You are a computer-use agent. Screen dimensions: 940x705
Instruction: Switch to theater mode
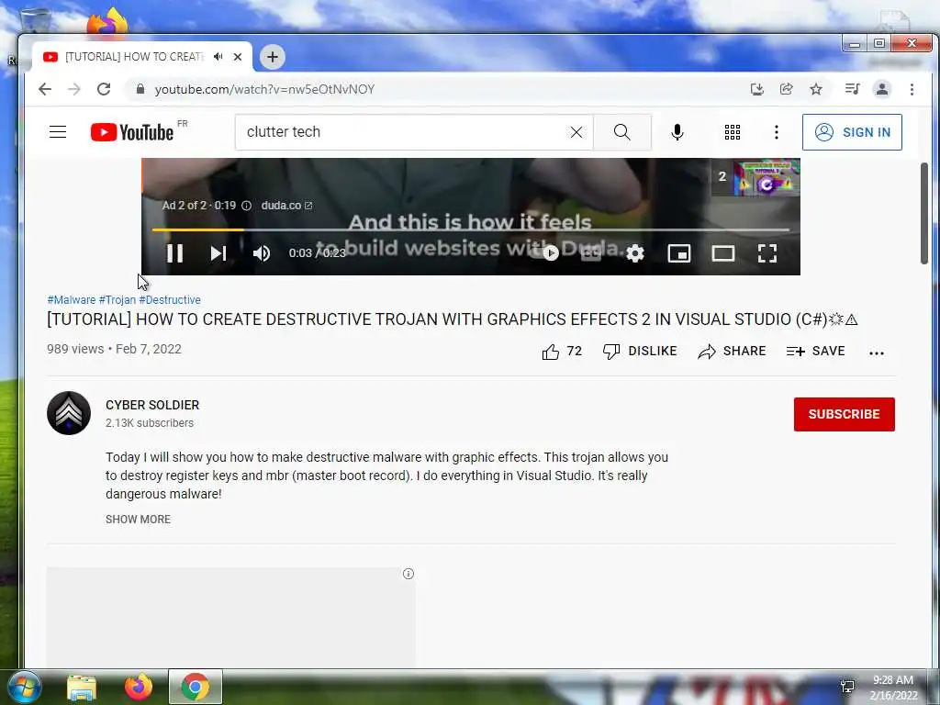pyautogui.click(x=723, y=253)
